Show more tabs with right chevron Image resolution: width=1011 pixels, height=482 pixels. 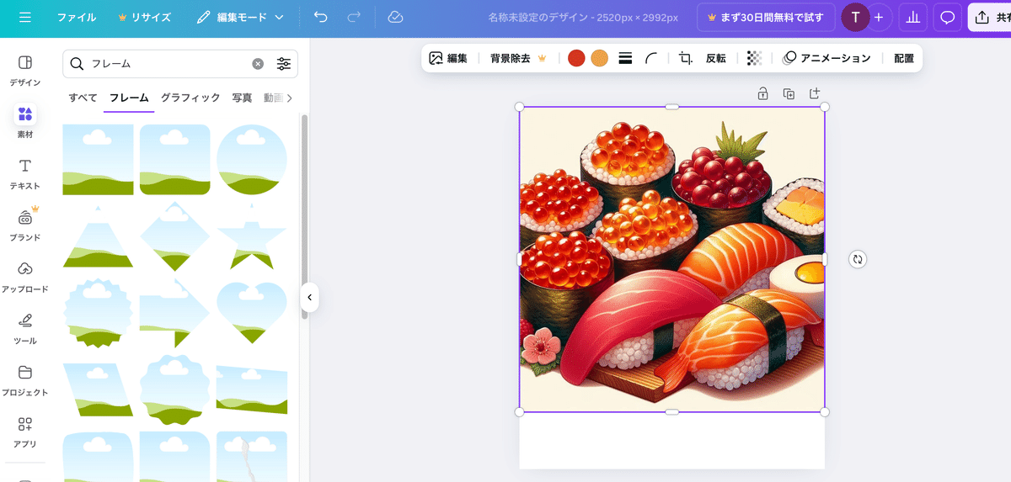tap(290, 98)
